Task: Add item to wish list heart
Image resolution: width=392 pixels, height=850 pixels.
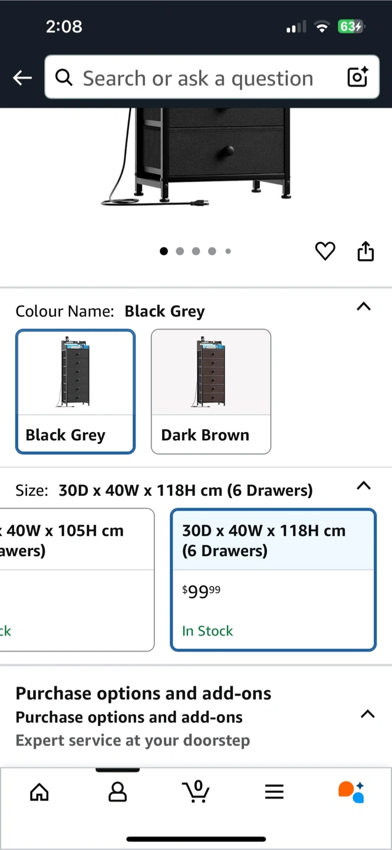Action: (325, 251)
